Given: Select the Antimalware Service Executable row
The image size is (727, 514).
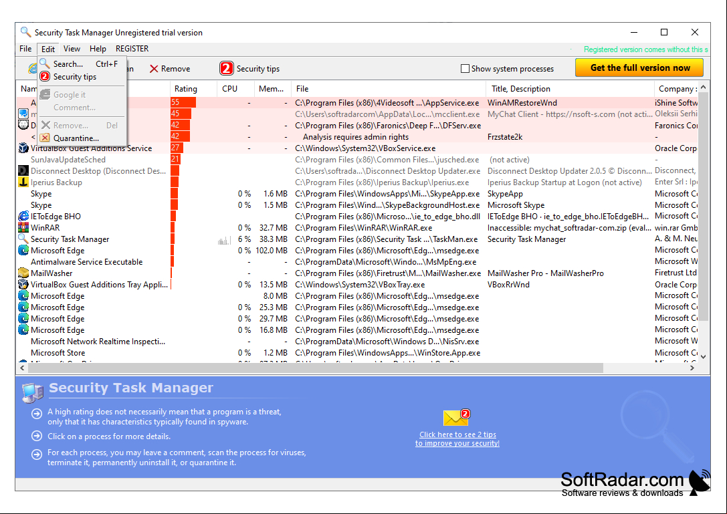Looking at the screenshot, I should 357,262.
